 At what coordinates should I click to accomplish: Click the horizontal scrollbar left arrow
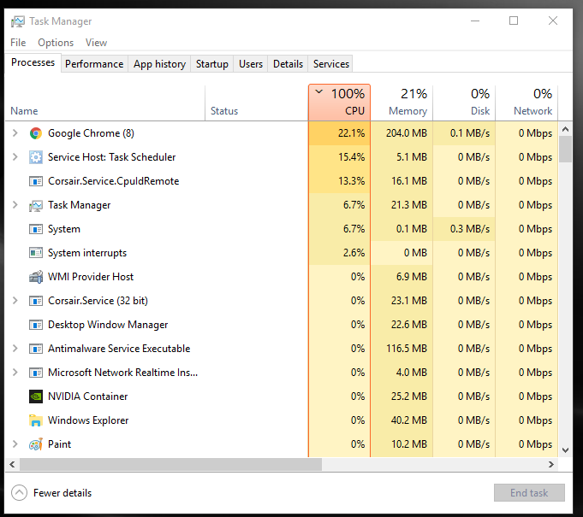coord(12,464)
